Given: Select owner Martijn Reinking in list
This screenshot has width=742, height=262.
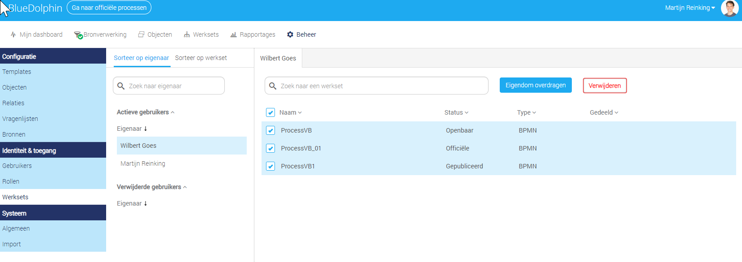Looking at the screenshot, I should [182, 163].
